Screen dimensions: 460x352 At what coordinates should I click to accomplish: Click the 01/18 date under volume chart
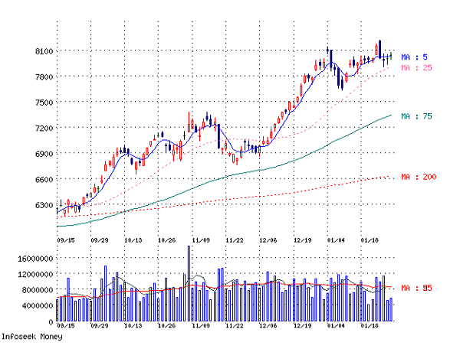(370, 326)
